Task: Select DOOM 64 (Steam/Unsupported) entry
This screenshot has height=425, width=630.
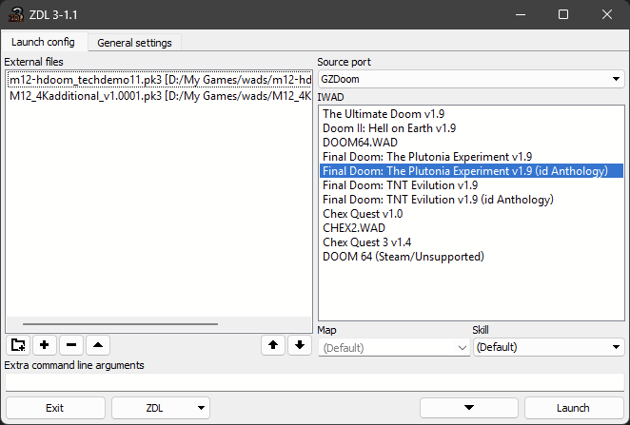Action: [x=471, y=257]
